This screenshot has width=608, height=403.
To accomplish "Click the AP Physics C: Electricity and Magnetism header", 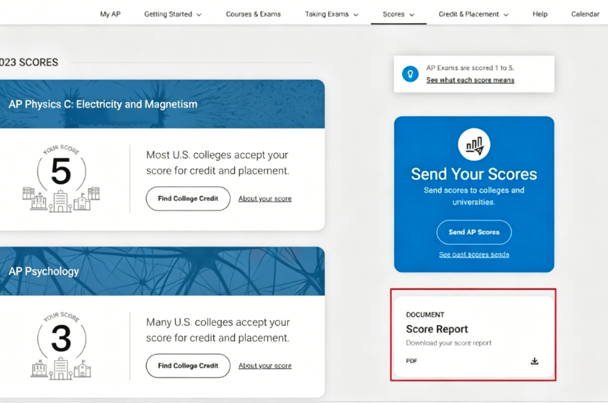I will [162, 104].
